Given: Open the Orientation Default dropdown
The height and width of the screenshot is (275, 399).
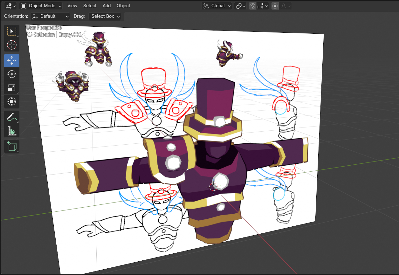Looking at the screenshot, I should click(x=50, y=16).
